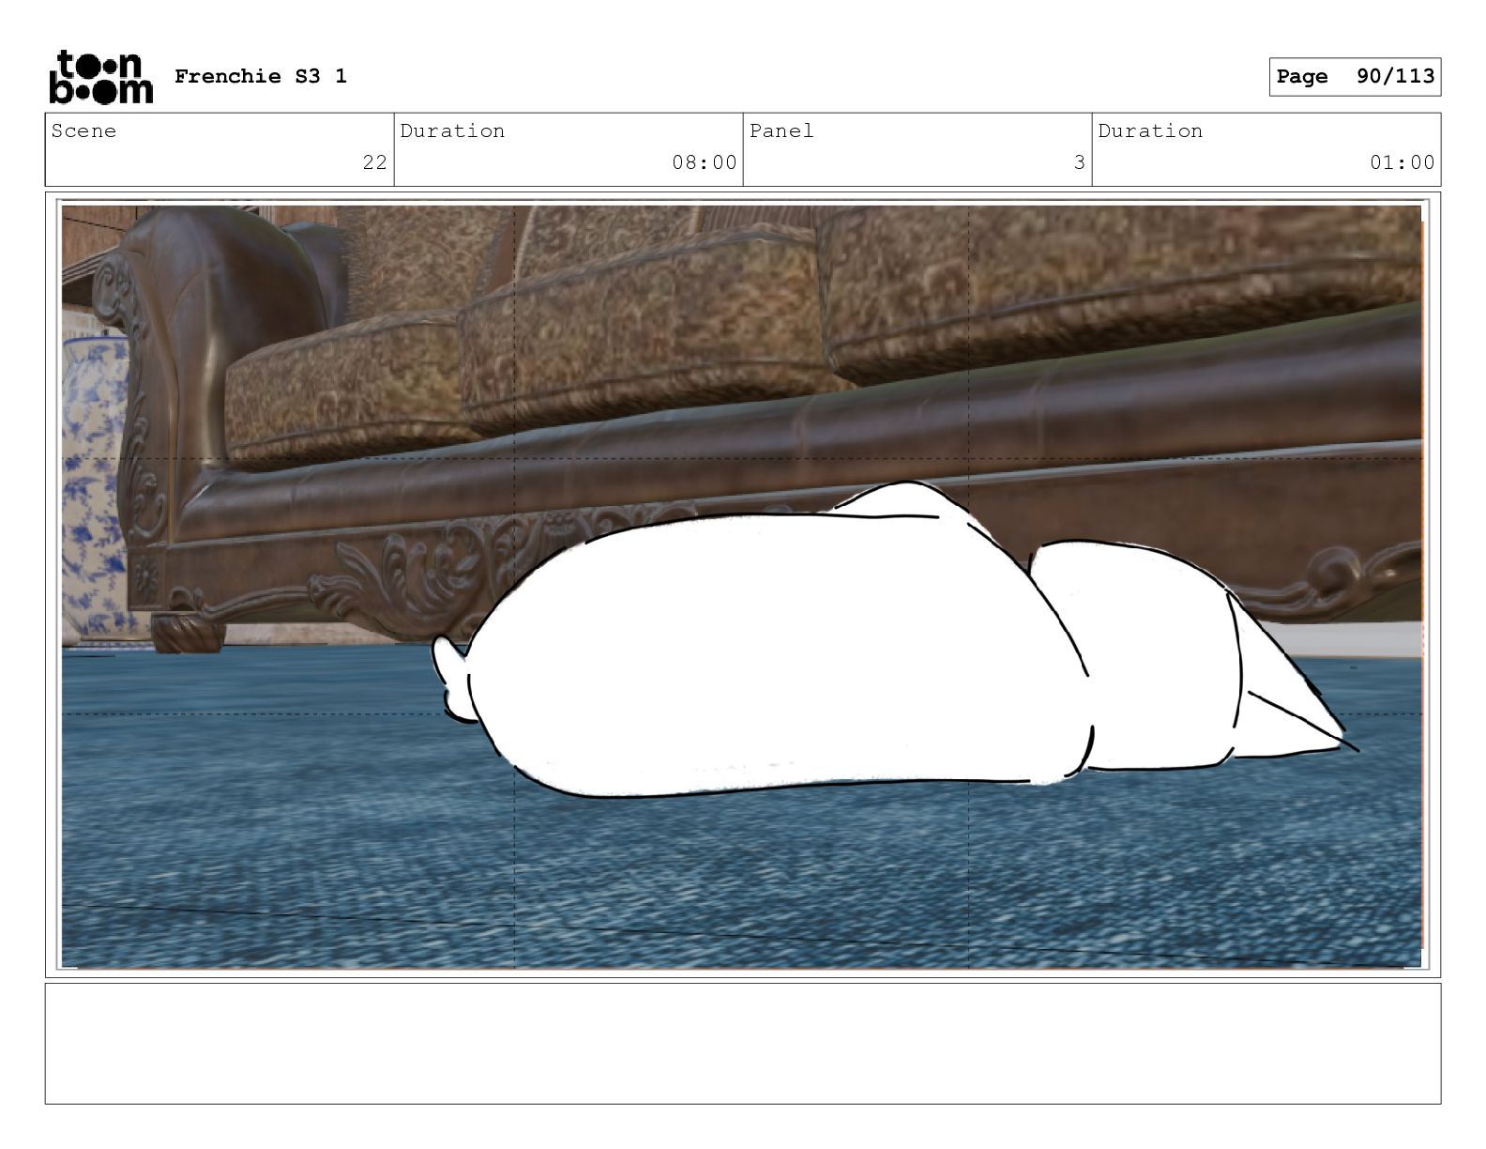
Task: Click the 'Frenchie S3 1' project title
Action: pos(261,76)
